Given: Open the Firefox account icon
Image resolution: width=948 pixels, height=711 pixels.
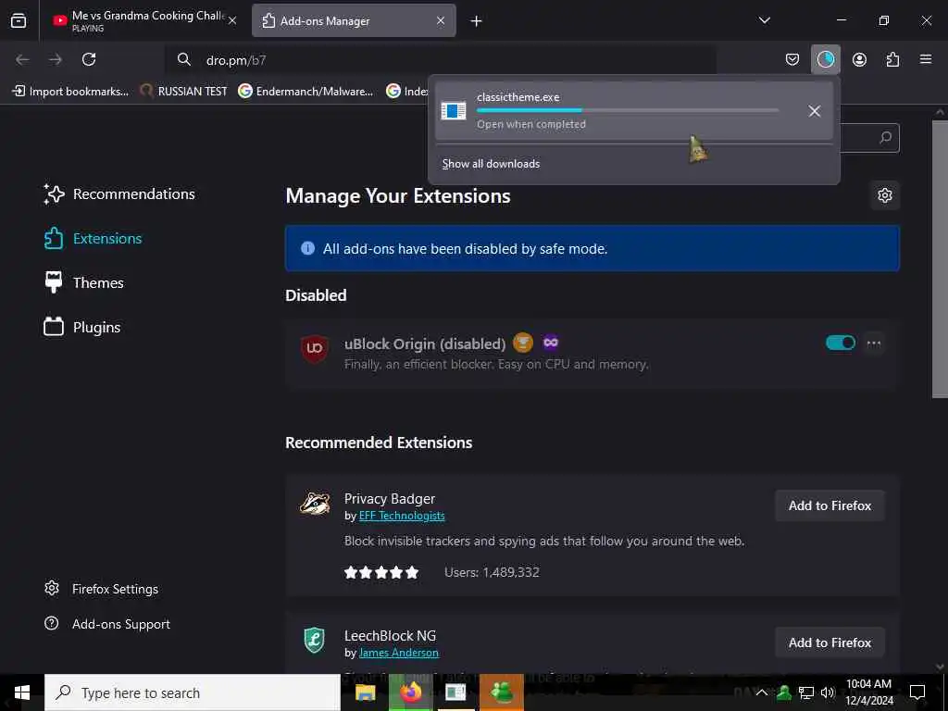Looking at the screenshot, I should point(859,59).
